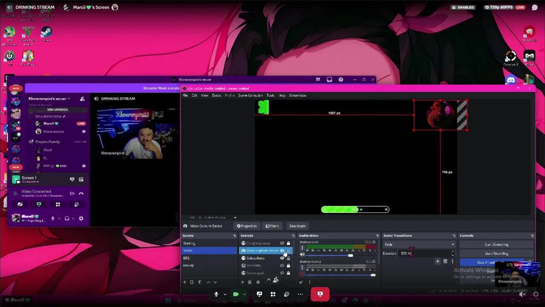Increase or decrease transition duration with the stepper arrows
This screenshot has height=307, width=545.
[453, 253]
